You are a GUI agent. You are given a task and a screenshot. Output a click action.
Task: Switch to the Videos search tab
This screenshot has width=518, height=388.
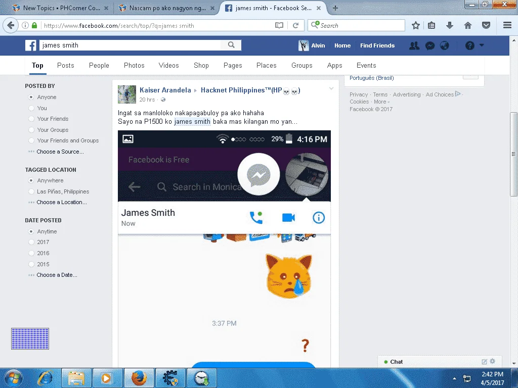(x=168, y=65)
